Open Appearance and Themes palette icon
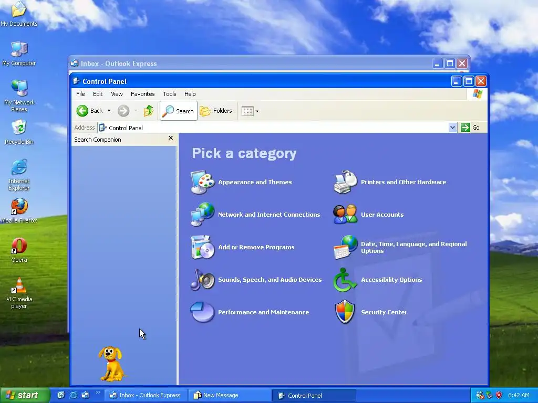Screen dimensions: 538x403 [x=202, y=182]
